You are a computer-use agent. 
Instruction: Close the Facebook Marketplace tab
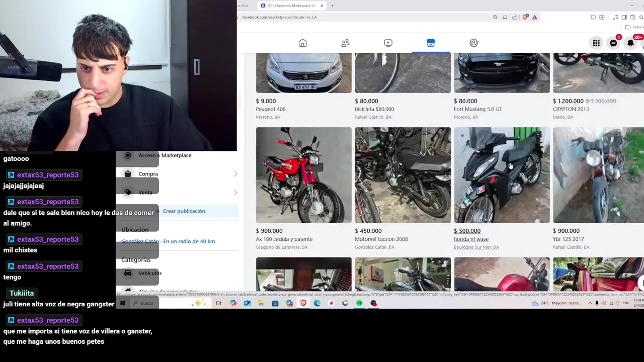click(x=321, y=6)
